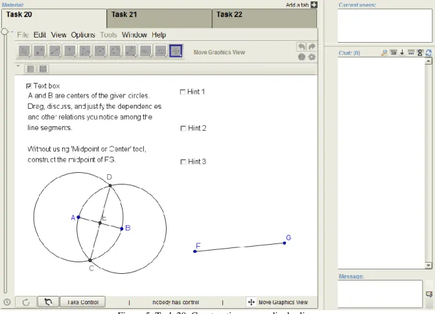Switch to the Task 22 tab
Screen dimensions: 435x314
point(265,18)
